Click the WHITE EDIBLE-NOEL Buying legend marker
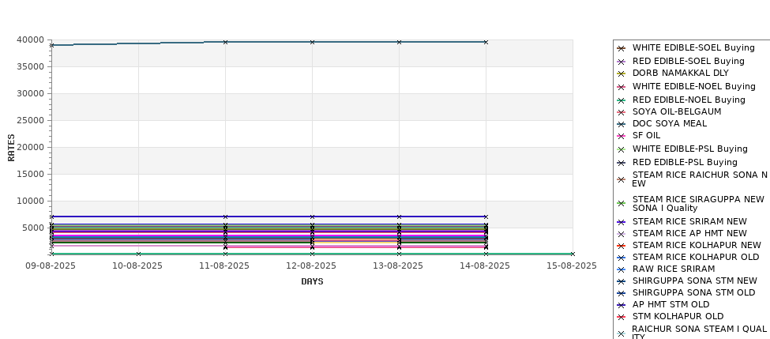The height and width of the screenshot is (339, 770). [x=622, y=87]
